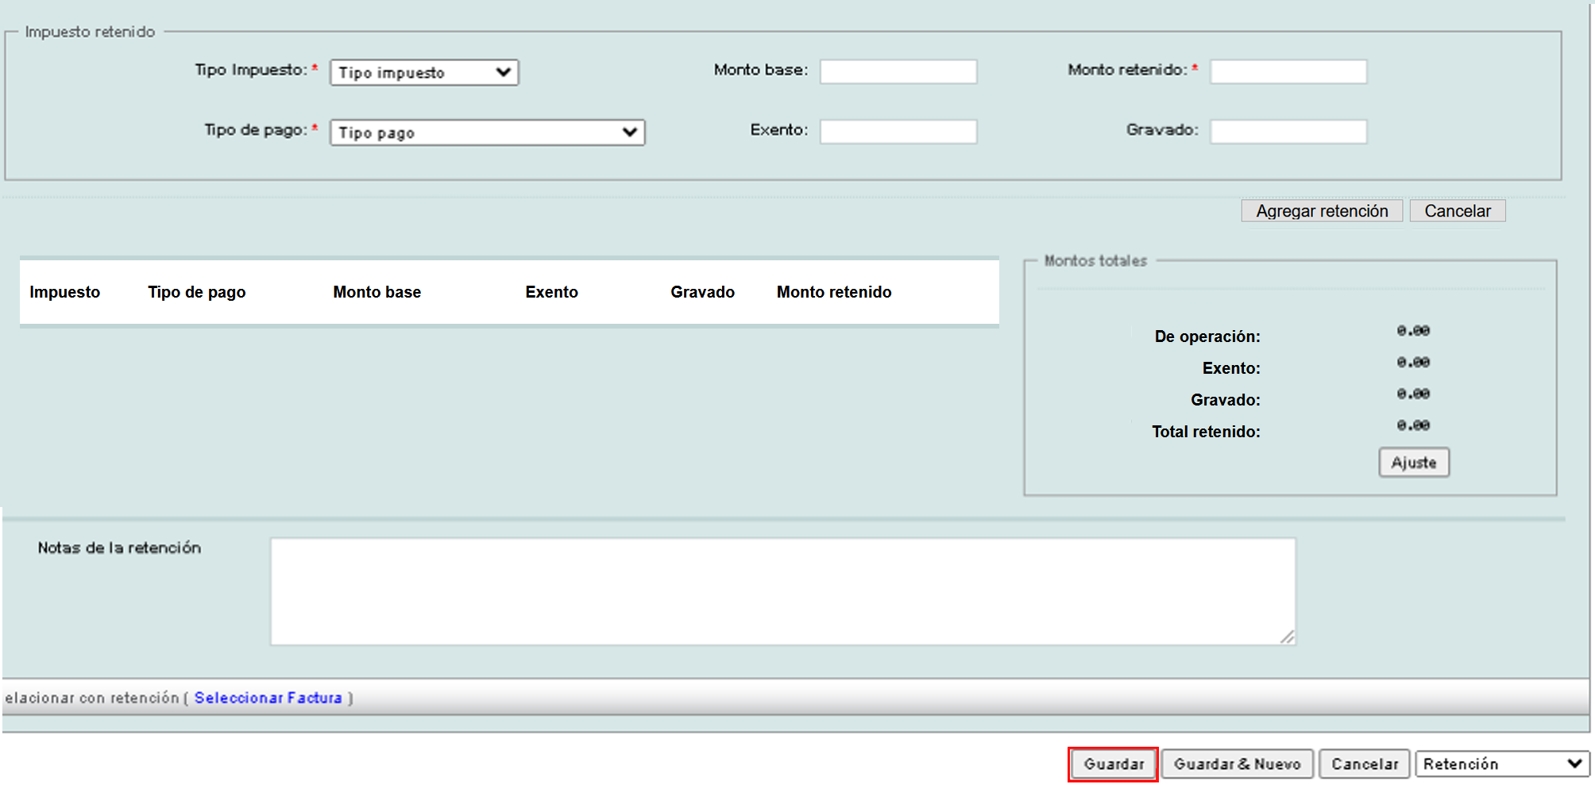Click inside the Notas de la retención textarea
1595x788 pixels.
[782, 591]
